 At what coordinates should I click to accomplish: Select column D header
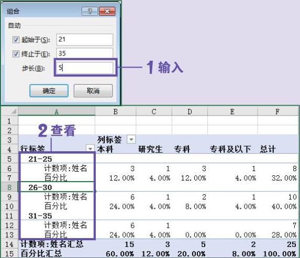pos(190,111)
